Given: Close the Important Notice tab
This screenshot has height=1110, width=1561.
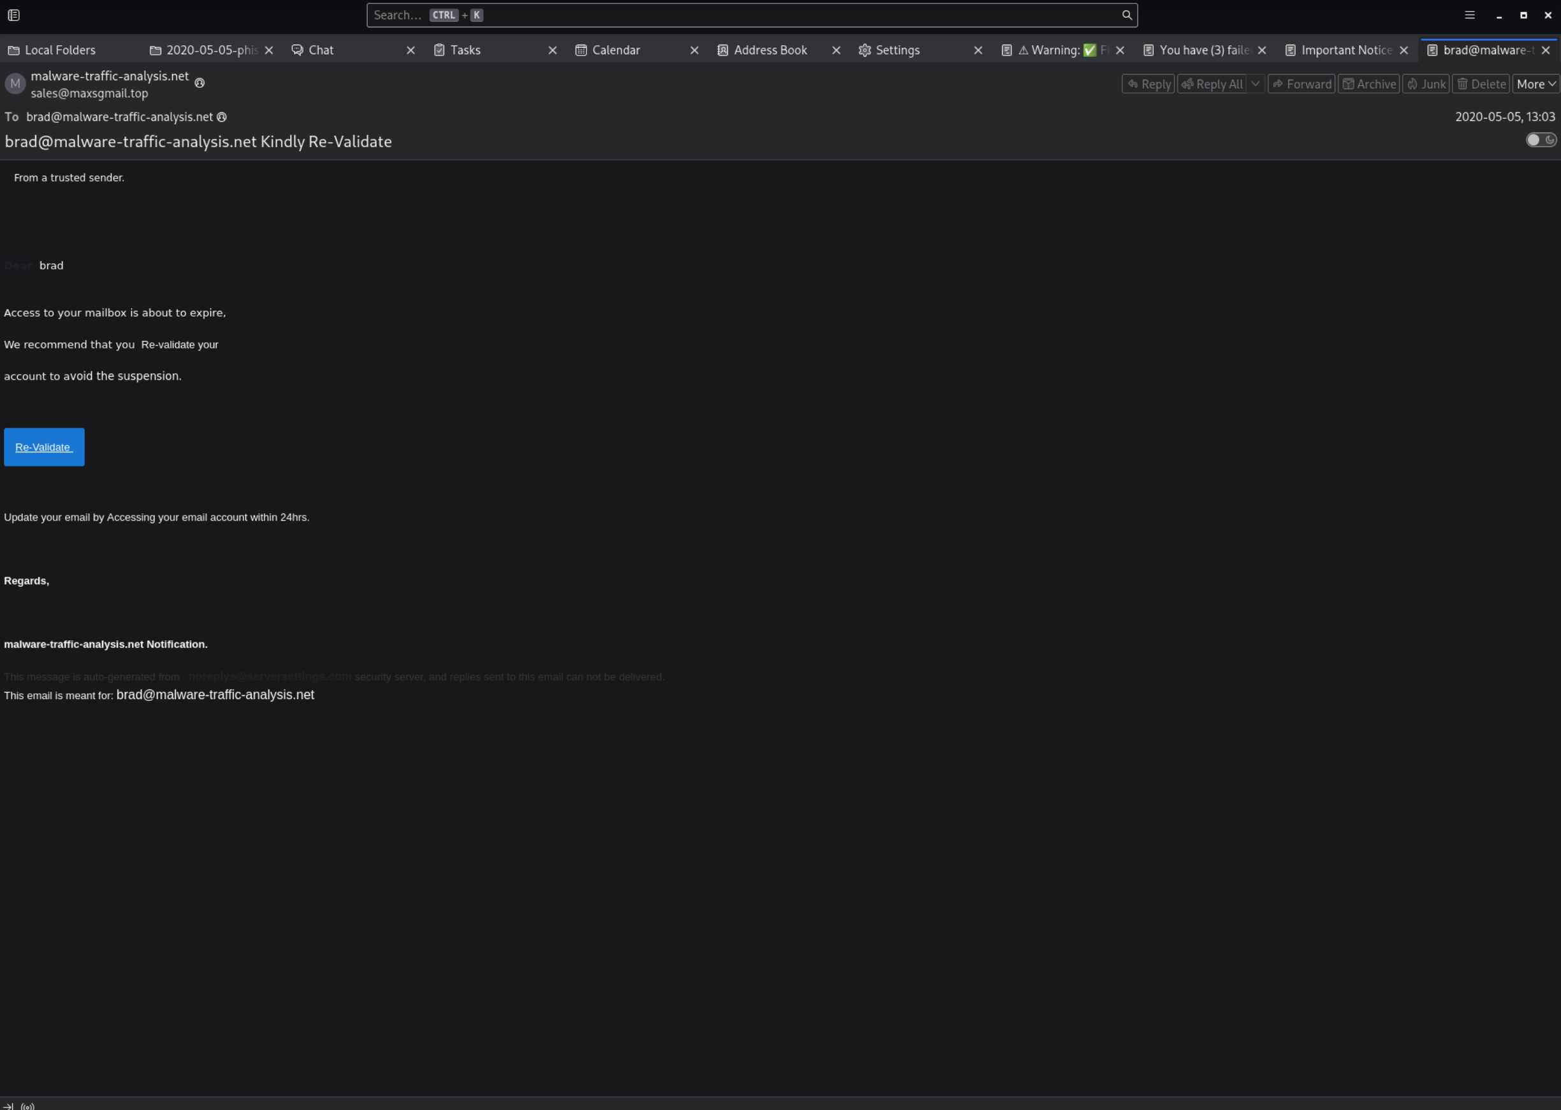Looking at the screenshot, I should (1404, 50).
